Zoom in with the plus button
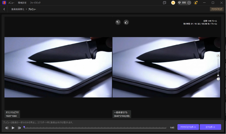 click(218, 55)
